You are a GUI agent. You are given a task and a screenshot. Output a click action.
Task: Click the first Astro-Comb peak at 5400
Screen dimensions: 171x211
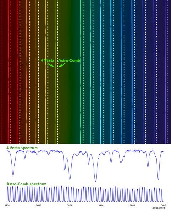pyautogui.click(x=8, y=194)
